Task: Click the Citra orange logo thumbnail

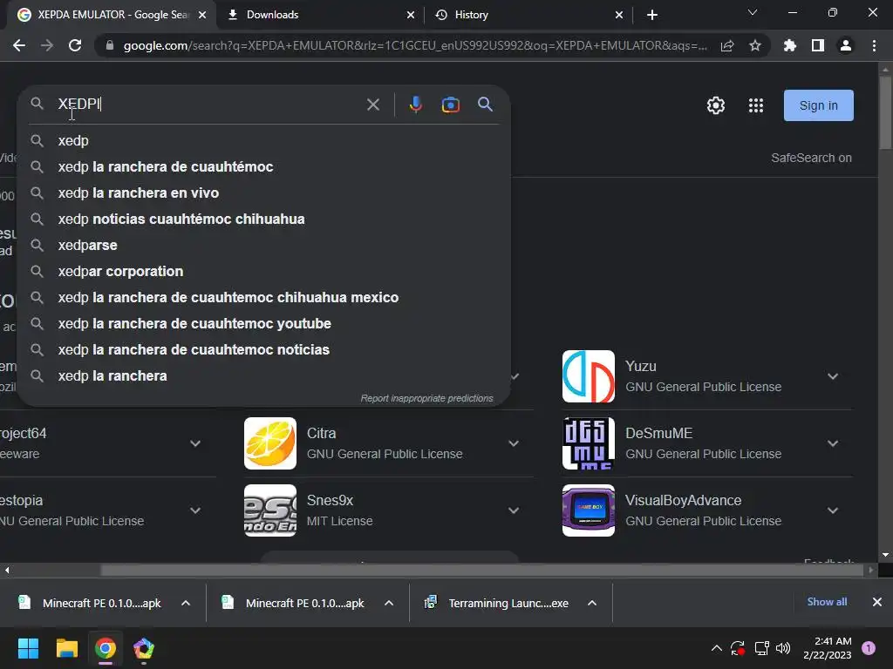Action: (270, 443)
